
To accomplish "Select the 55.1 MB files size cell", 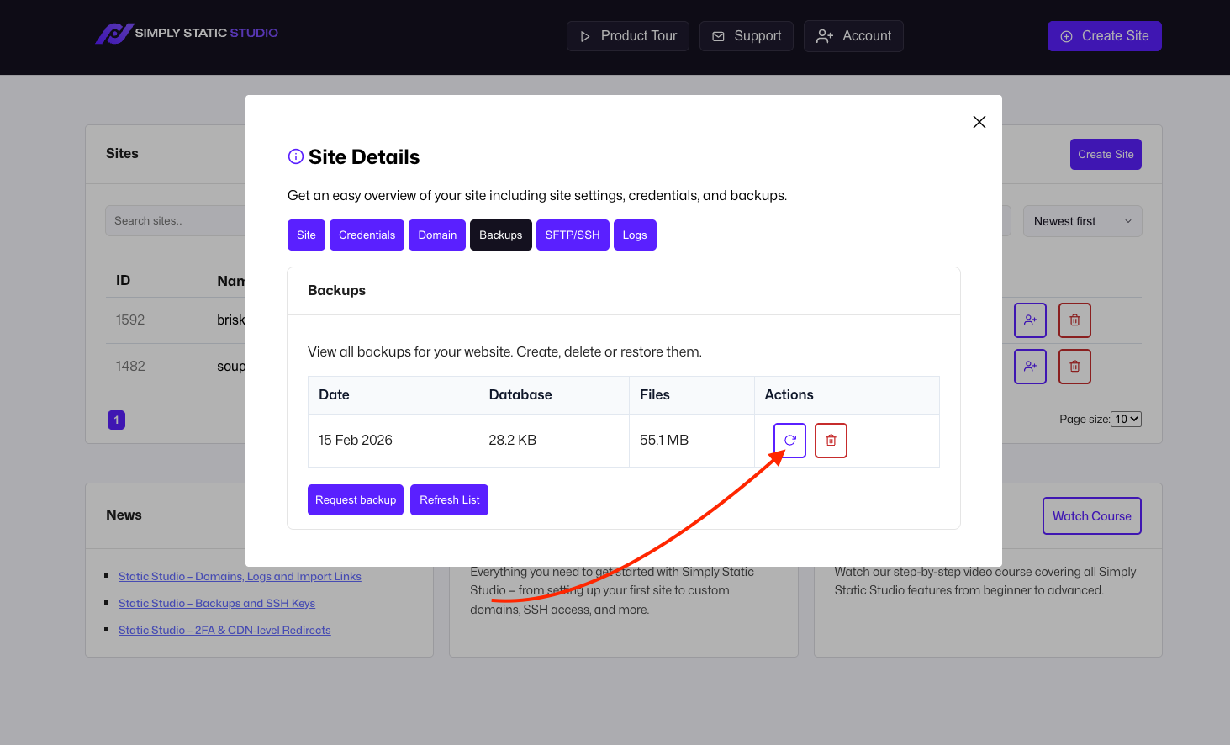I will tap(692, 441).
